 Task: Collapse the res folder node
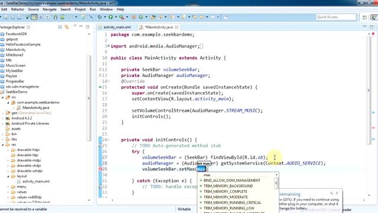2,144
